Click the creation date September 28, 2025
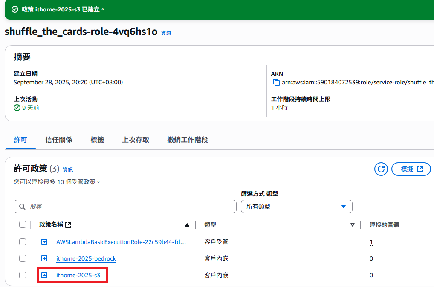The height and width of the screenshot is (287, 434). [x=68, y=82]
